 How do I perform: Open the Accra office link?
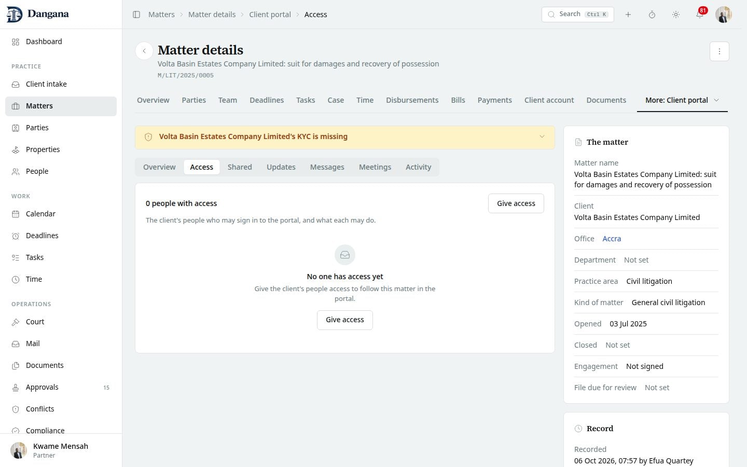click(612, 239)
